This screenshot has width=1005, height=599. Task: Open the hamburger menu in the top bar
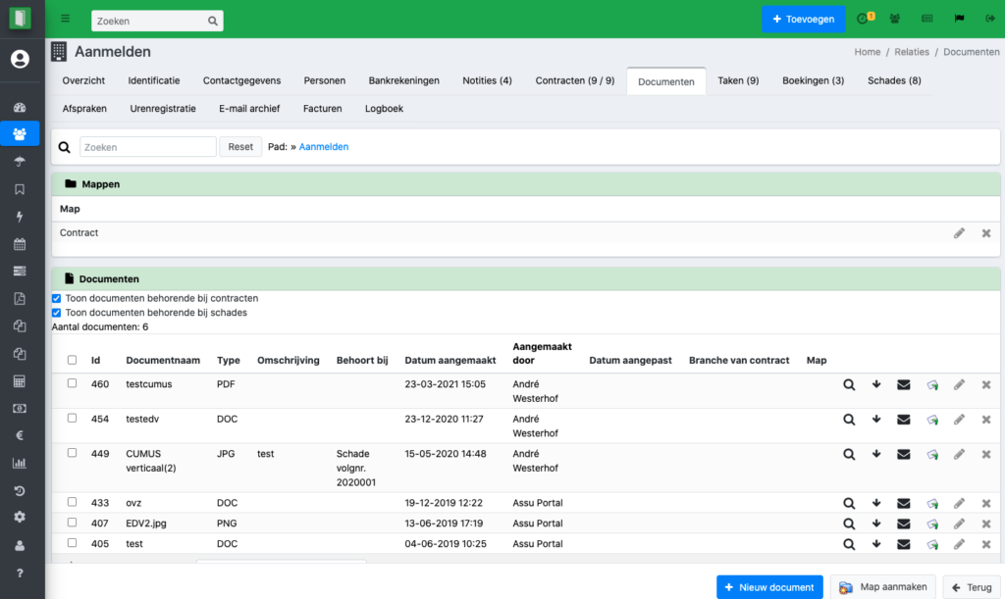(x=66, y=19)
